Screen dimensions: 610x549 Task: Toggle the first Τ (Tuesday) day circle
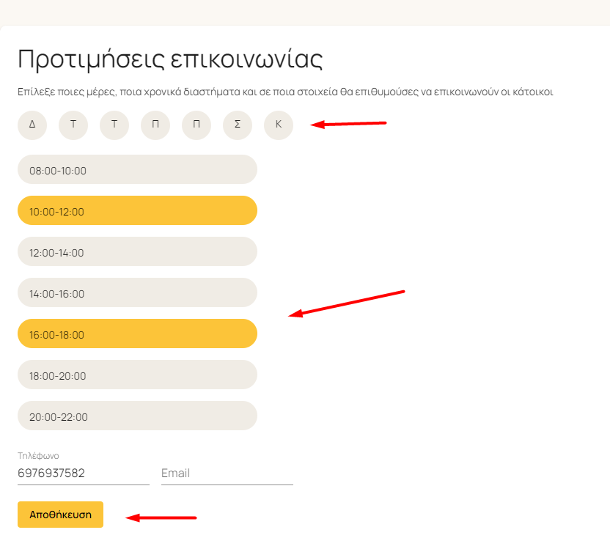pos(73,125)
